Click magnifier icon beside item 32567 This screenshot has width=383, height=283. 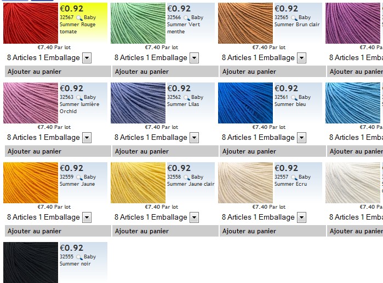(79, 18)
